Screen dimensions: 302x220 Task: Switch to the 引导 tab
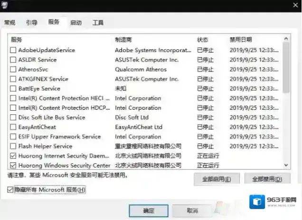32,23
